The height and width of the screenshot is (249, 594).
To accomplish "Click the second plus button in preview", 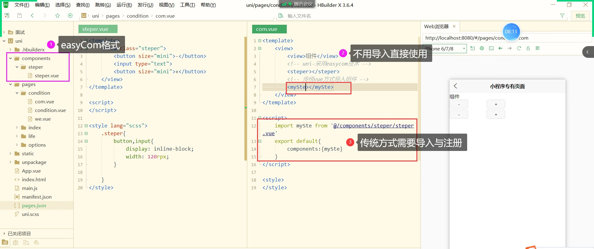I will 496,114.
